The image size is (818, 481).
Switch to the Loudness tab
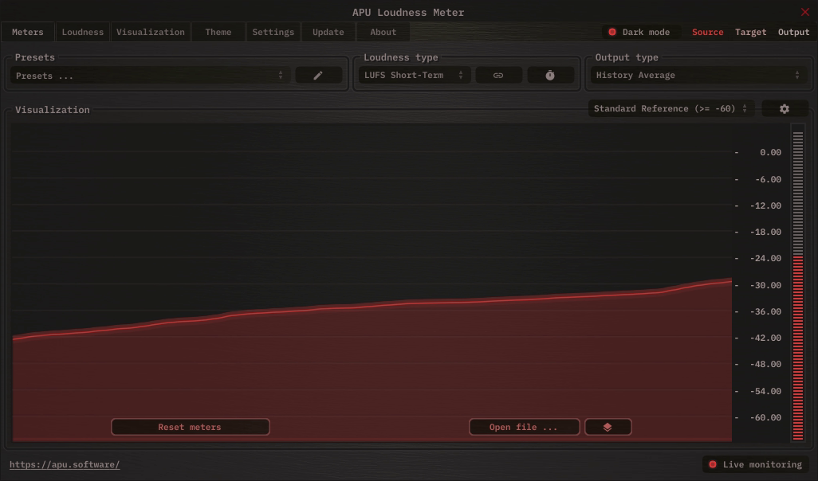pyautogui.click(x=83, y=32)
